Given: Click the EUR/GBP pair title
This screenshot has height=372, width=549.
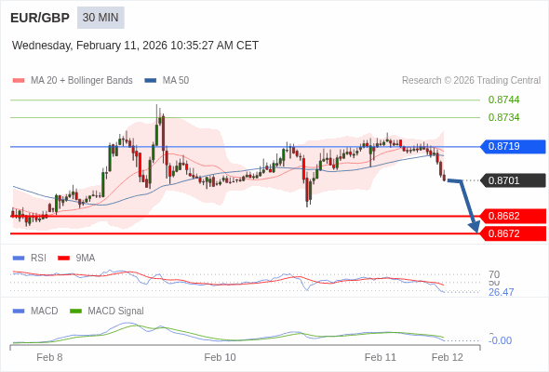Looking at the screenshot, I should point(40,18).
